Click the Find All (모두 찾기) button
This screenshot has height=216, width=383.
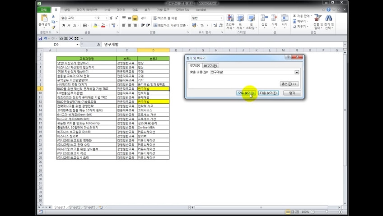coord(246,93)
